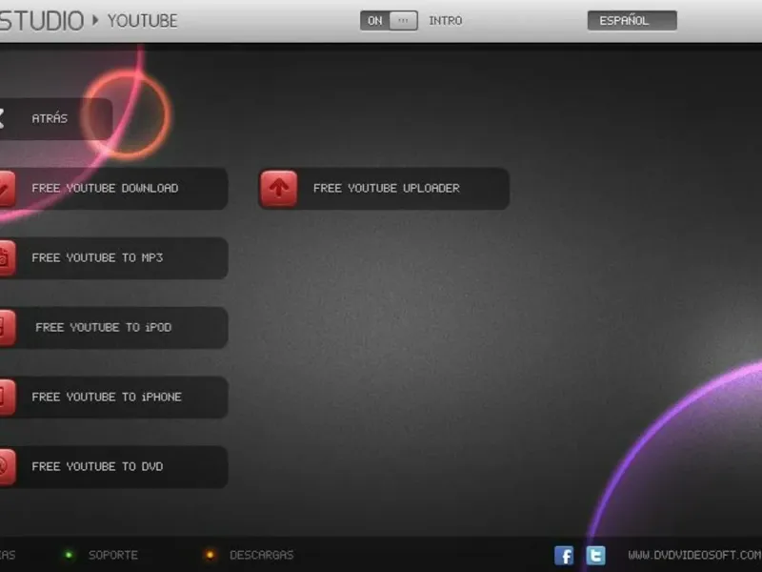This screenshot has width=762, height=572.
Task: Visit www.dvdvideosoft.com link
Action: [x=694, y=555]
